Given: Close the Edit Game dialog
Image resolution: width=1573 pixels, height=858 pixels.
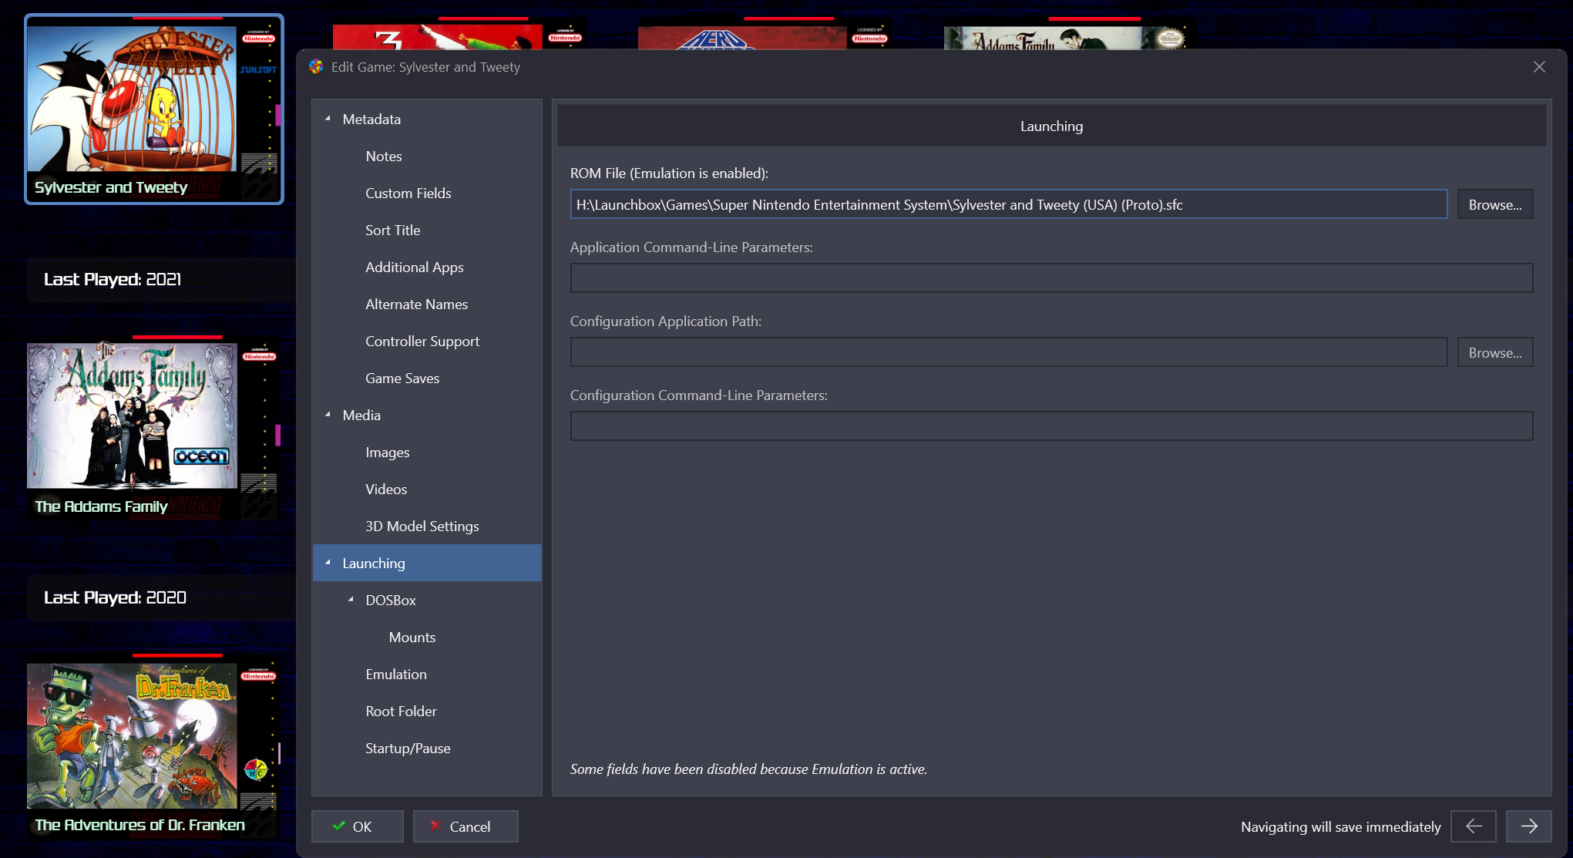Looking at the screenshot, I should tap(1539, 67).
